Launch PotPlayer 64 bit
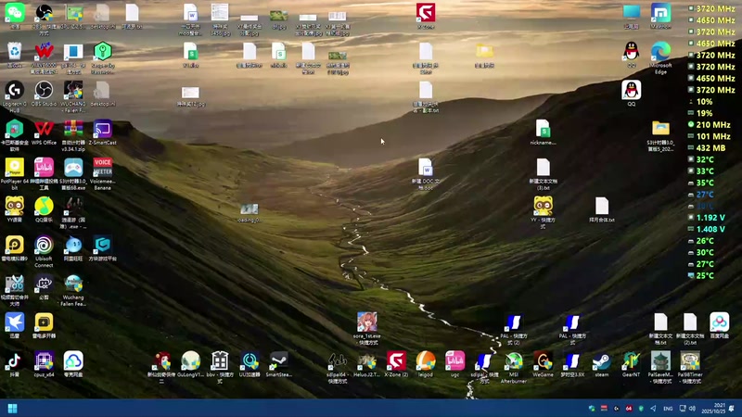Screen dimensions: 742x417 pos(15,168)
